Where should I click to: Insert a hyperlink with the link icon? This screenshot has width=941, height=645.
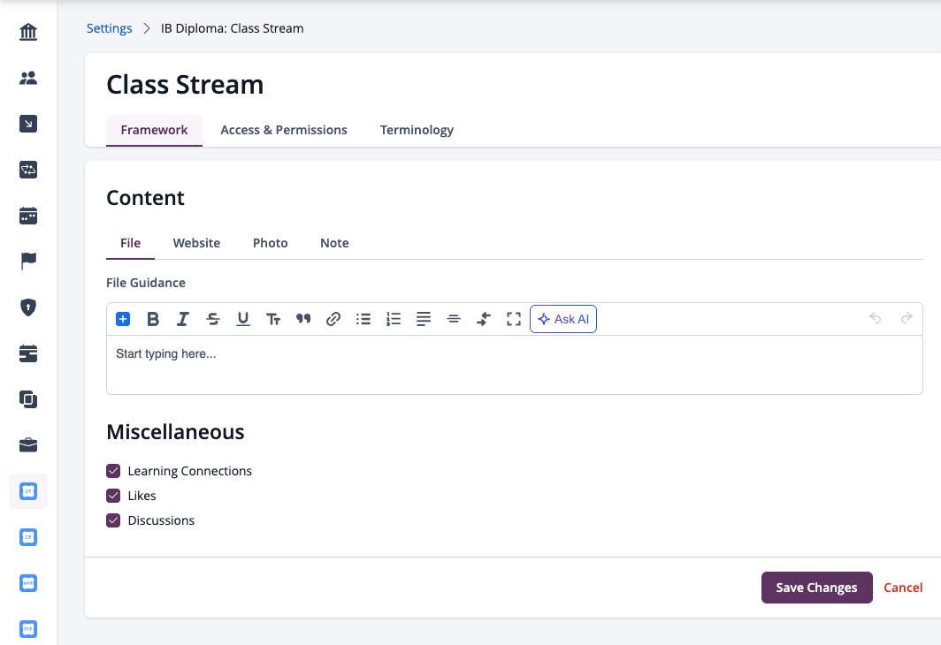(333, 319)
